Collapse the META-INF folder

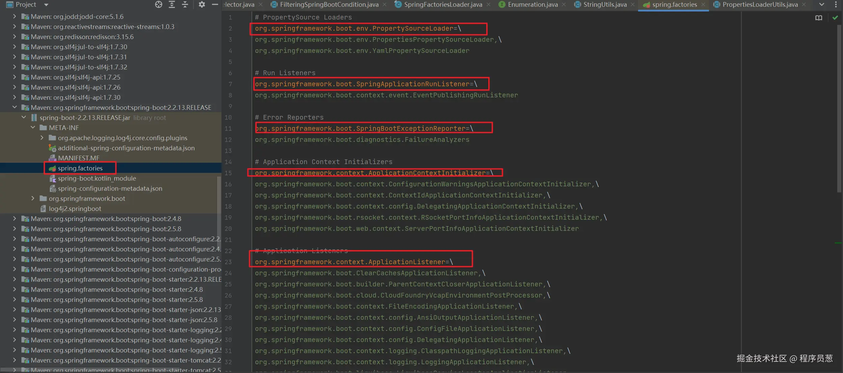pyautogui.click(x=33, y=128)
